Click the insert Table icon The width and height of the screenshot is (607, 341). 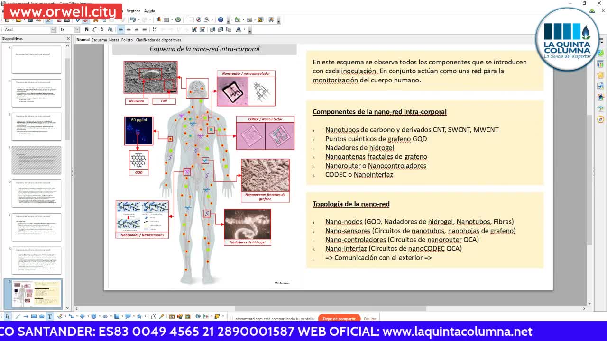pyautogui.click(x=166, y=19)
